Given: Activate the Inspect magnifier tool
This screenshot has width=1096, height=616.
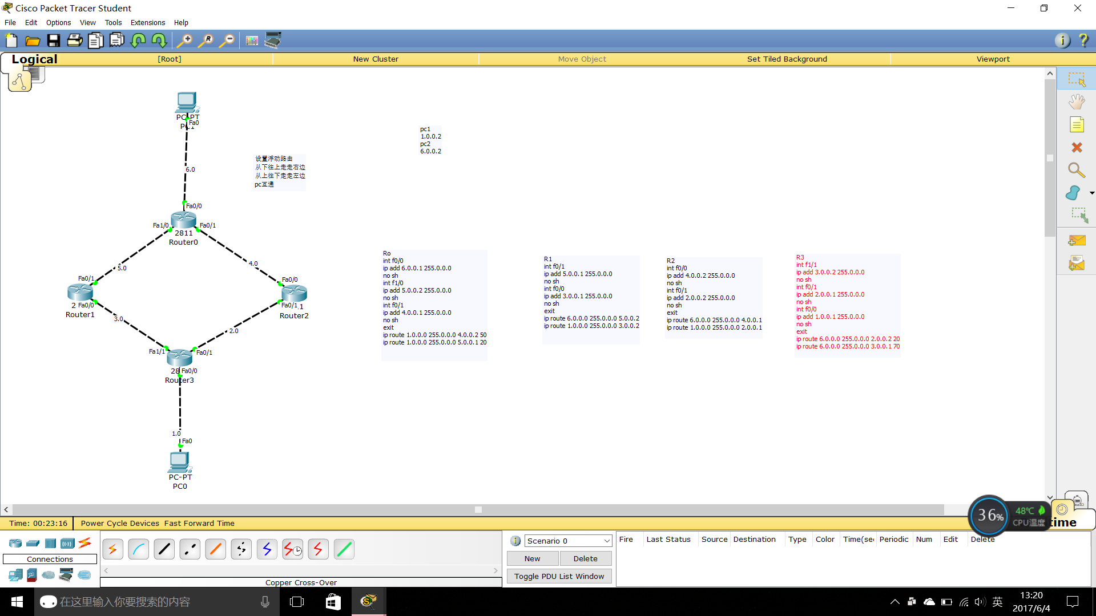Looking at the screenshot, I should pos(1077,170).
